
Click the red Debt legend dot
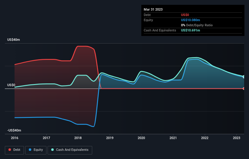pos(10,150)
